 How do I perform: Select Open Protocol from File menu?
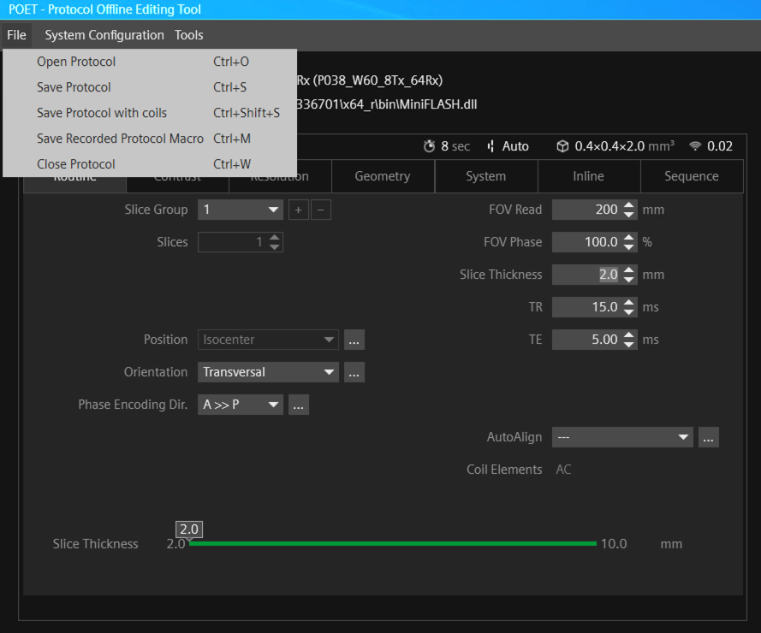tap(76, 62)
